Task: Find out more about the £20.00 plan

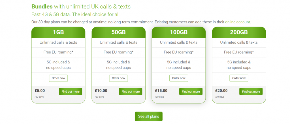Action: click(251, 91)
